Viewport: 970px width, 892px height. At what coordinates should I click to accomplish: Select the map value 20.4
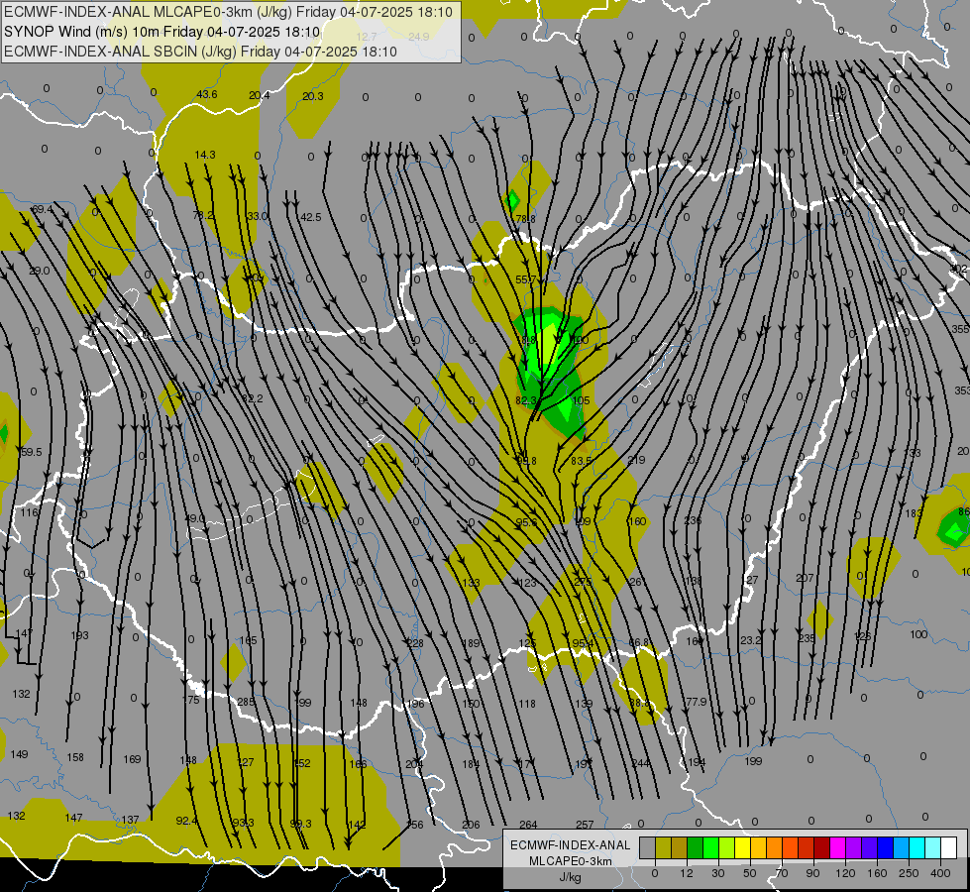pyautogui.click(x=260, y=95)
